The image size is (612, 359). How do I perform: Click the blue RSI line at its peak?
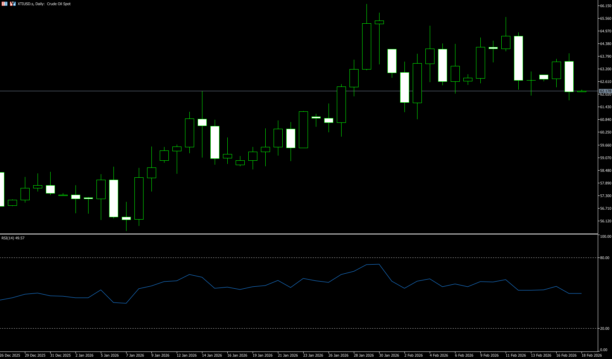tap(379, 264)
